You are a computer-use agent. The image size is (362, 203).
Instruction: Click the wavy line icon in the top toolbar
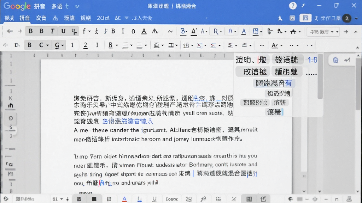click(170, 31)
